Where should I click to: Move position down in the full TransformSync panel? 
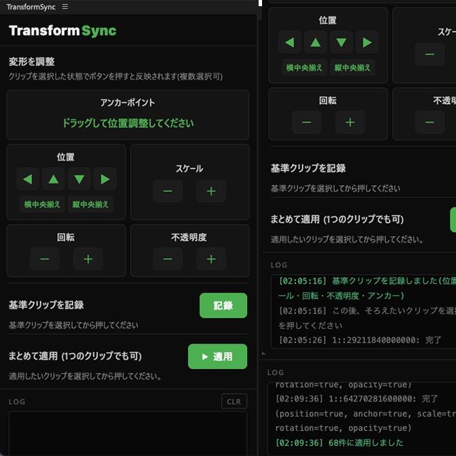pos(80,179)
